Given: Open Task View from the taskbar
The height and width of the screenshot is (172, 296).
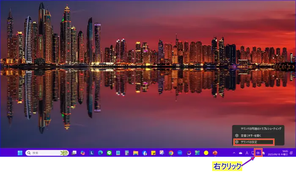Looking at the screenshot, I should coord(74,153).
